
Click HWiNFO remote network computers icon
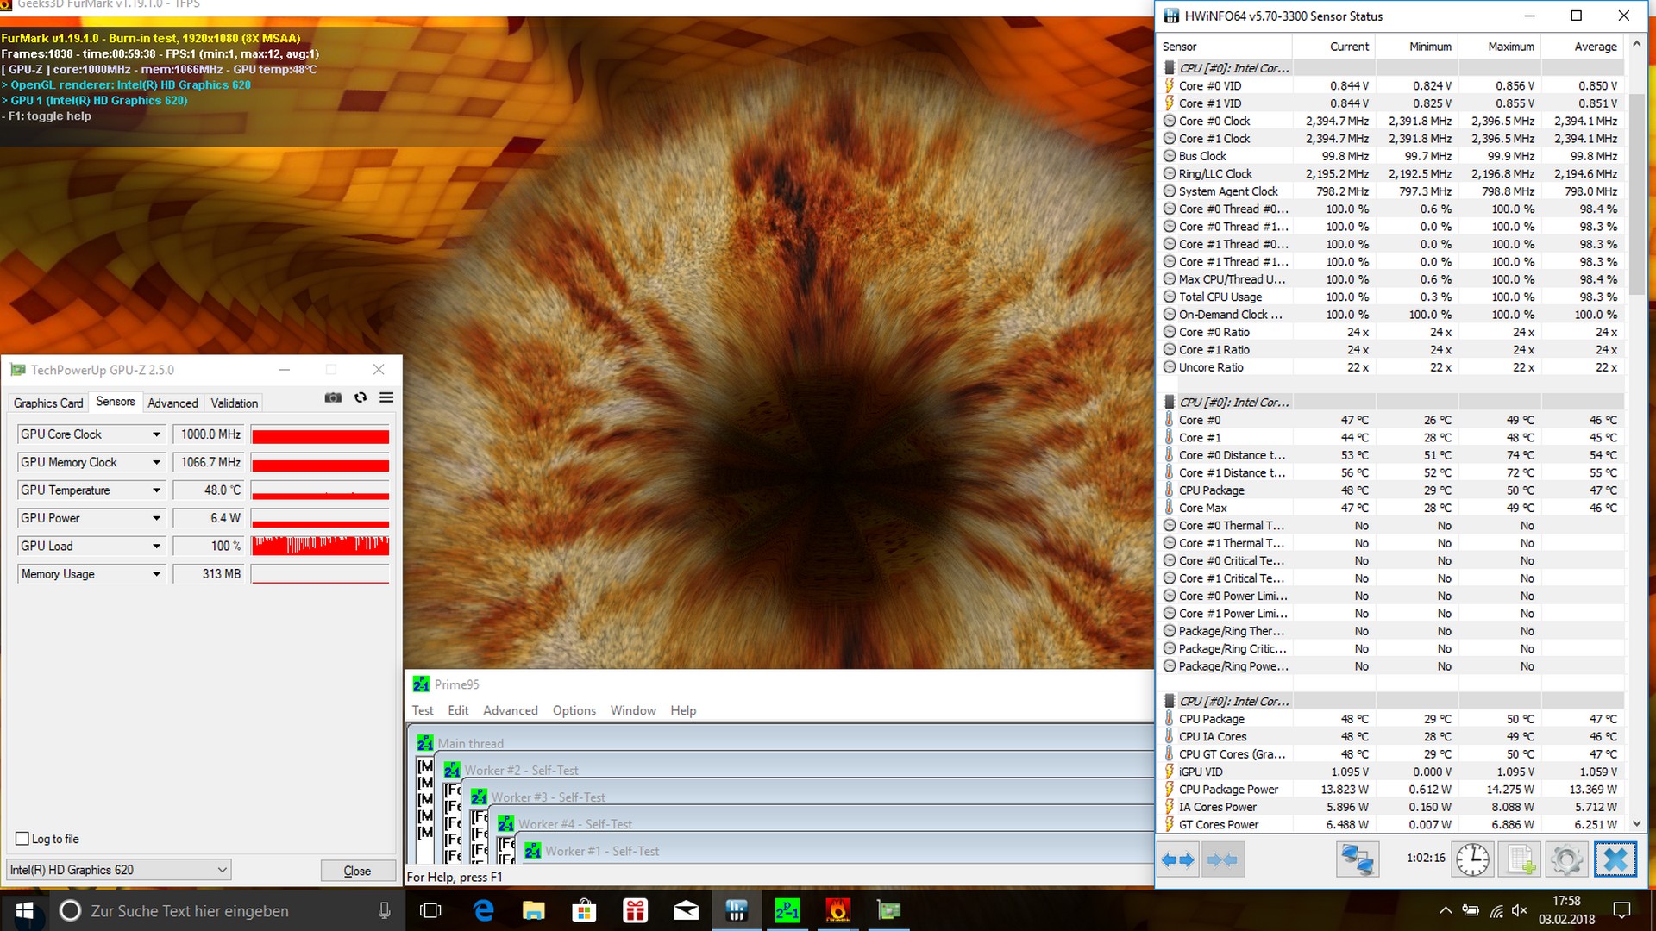click(x=1357, y=859)
